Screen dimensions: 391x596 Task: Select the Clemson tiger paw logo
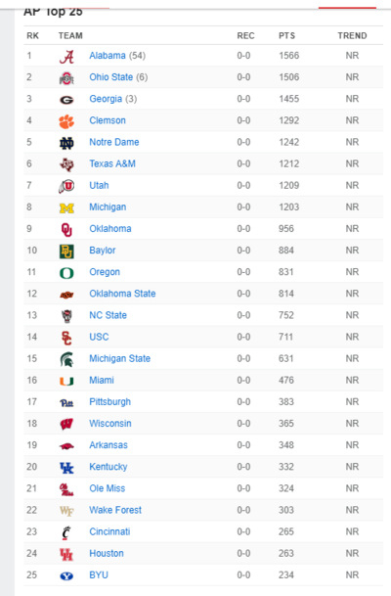tap(66, 121)
